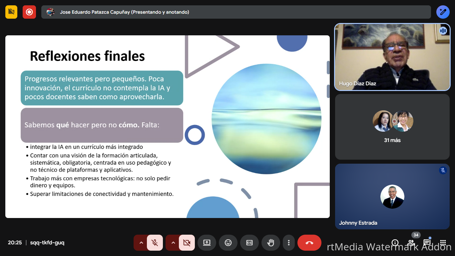Screen dimensions: 455x256
Task: Click the Raise hand icon
Action: pos(271,243)
